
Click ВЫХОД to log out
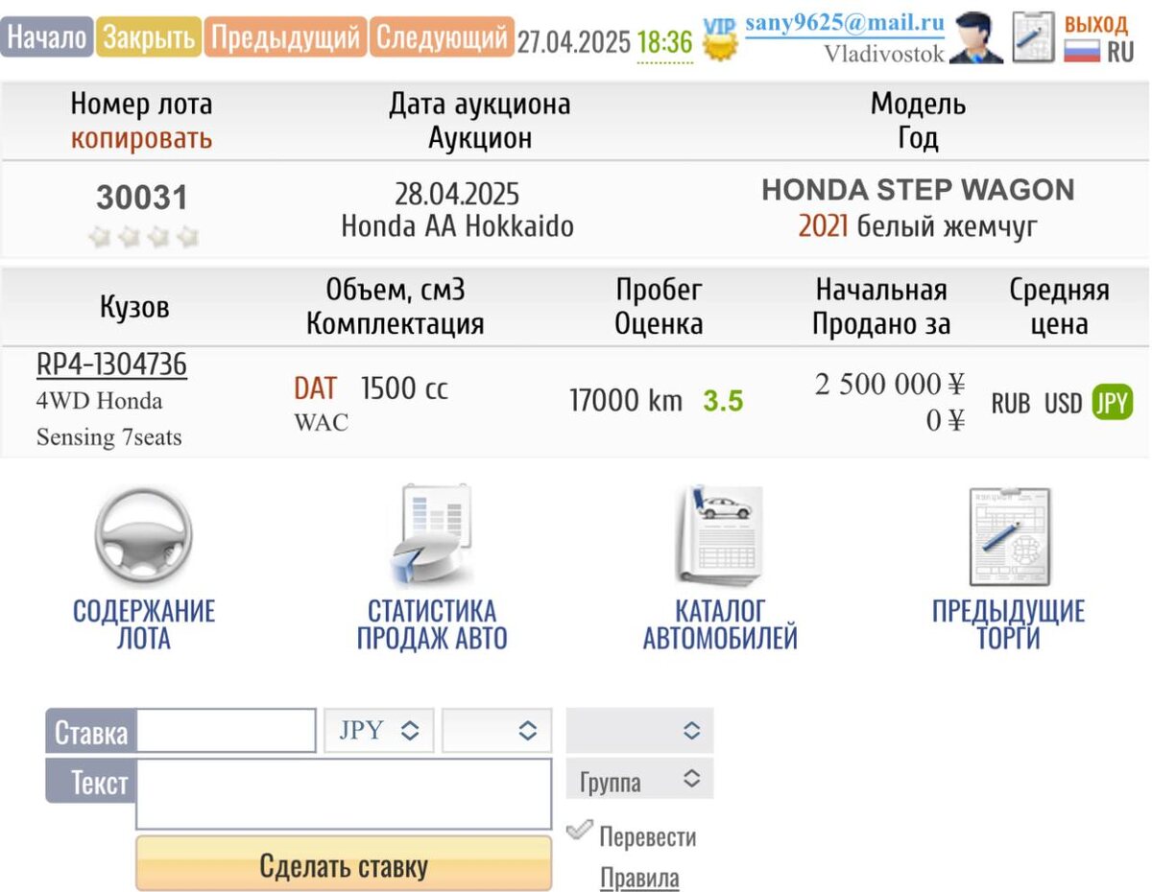pyautogui.click(x=1096, y=24)
